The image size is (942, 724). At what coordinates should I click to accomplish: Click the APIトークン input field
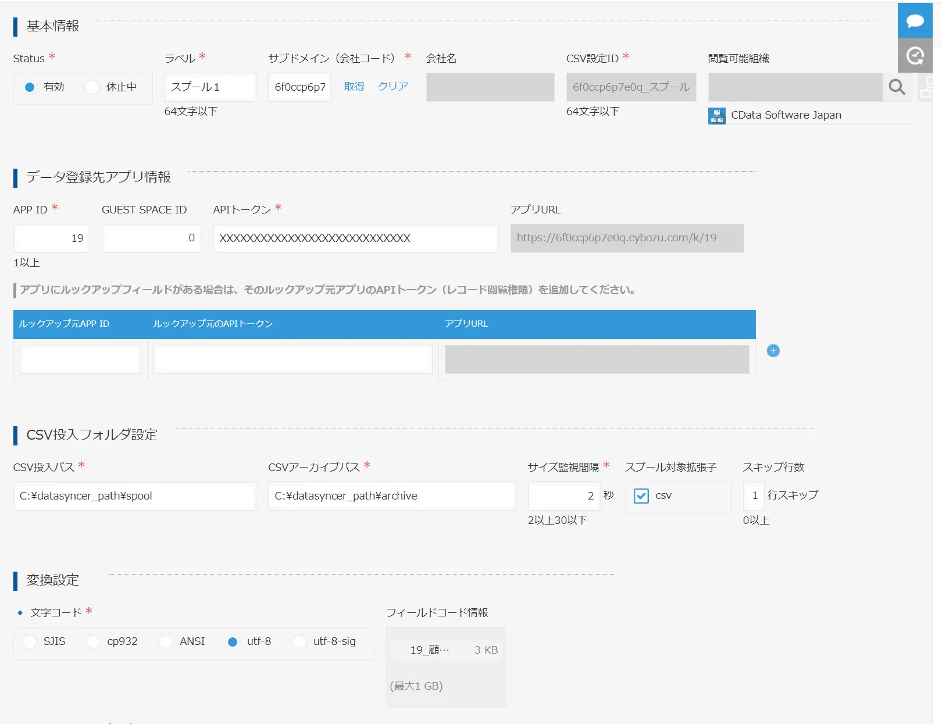[355, 238]
